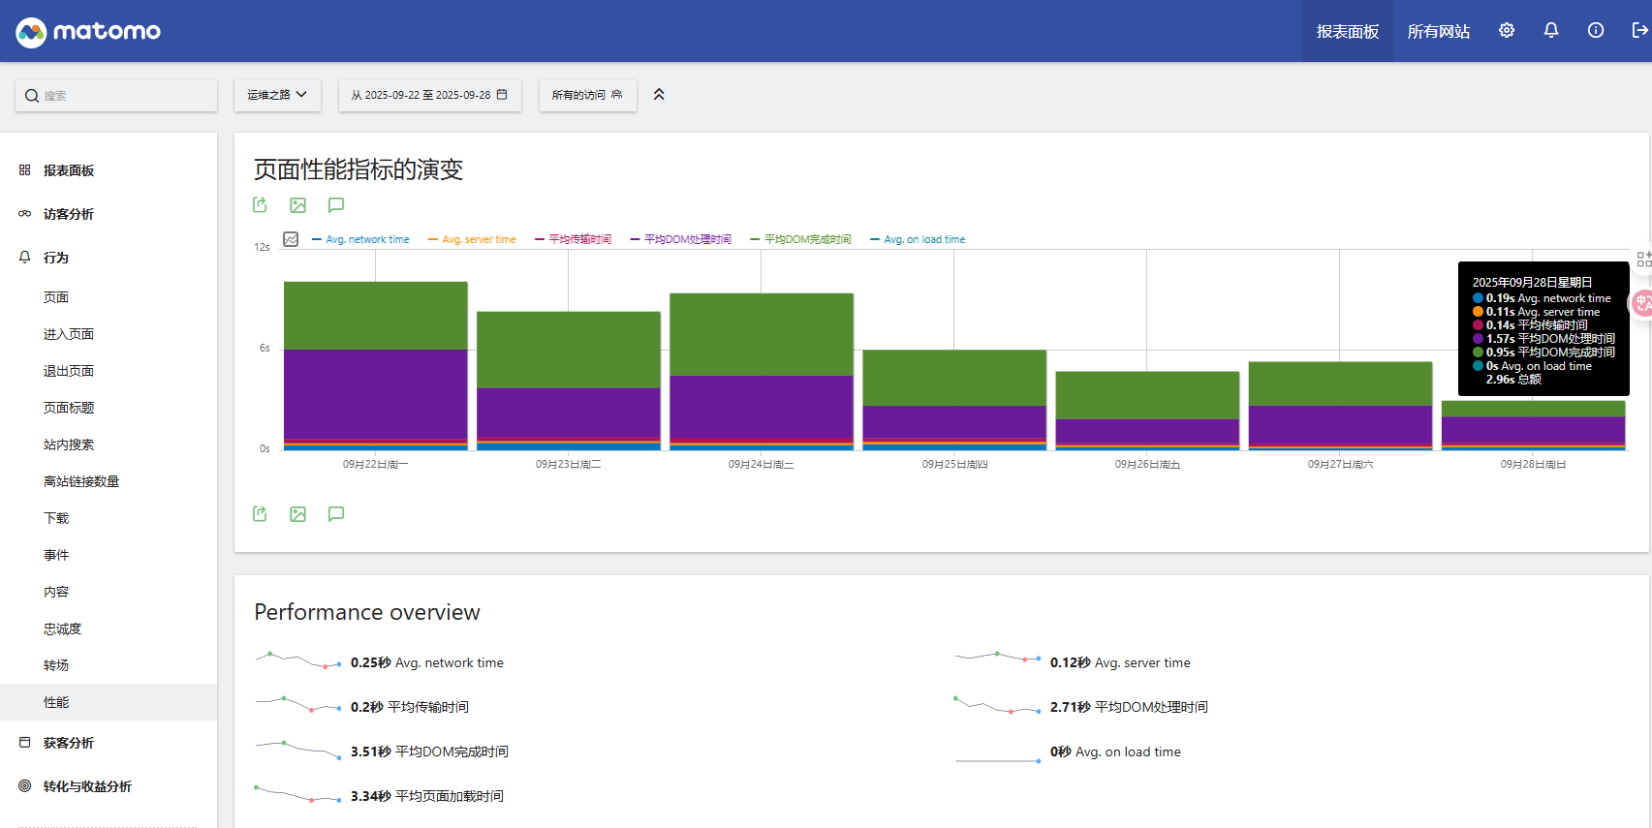
Task: Click the info help icon in header
Action: (x=1595, y=31)
